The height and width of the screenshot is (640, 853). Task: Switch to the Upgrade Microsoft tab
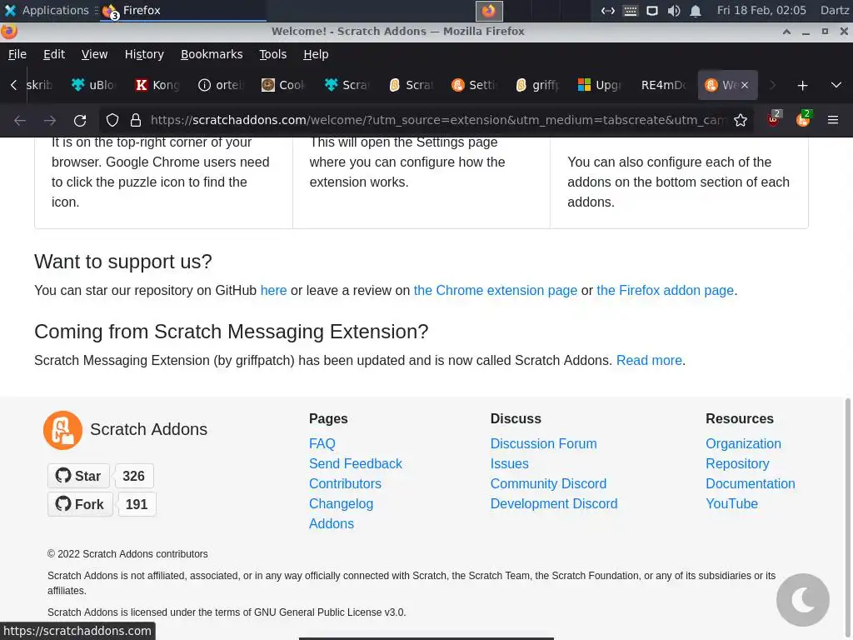pos(601,85)
